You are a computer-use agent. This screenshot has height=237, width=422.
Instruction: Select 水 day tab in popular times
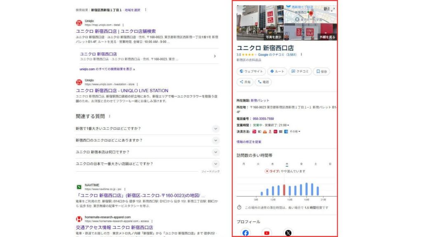coord(272,164)
